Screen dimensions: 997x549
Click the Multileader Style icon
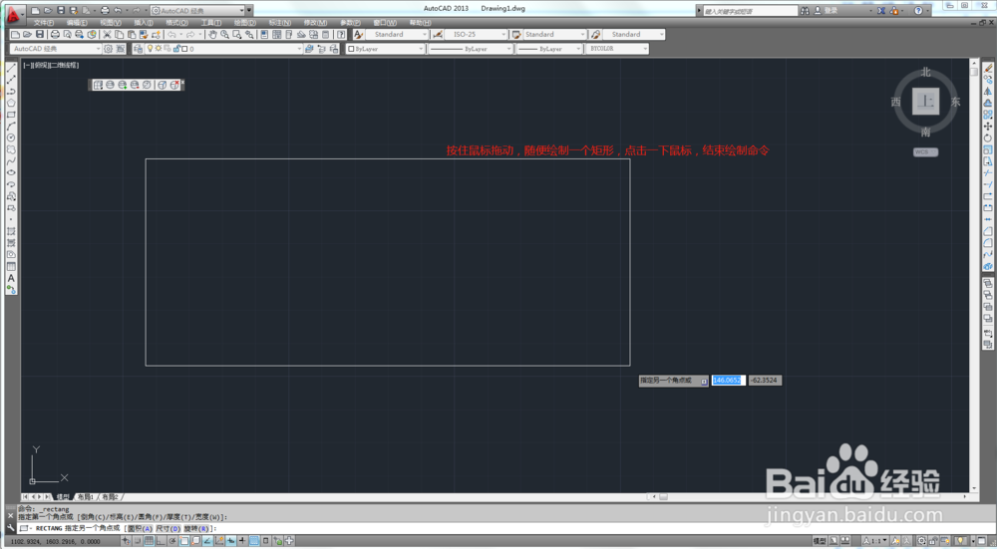pyautogui.click(x=596, y=34)
